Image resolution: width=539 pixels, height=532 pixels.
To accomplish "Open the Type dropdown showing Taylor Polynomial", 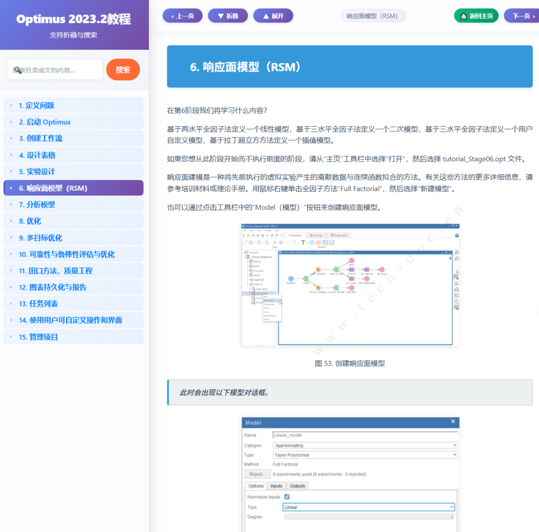I will click(x=365, y=455).
